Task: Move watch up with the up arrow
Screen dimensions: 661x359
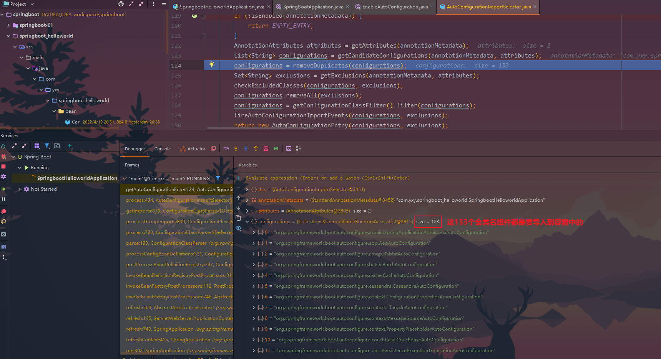Action: pos(238,198)
